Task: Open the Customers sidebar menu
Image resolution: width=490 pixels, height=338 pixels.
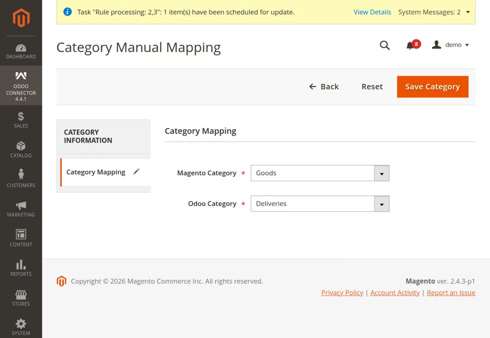Action: tap(21, 179)
